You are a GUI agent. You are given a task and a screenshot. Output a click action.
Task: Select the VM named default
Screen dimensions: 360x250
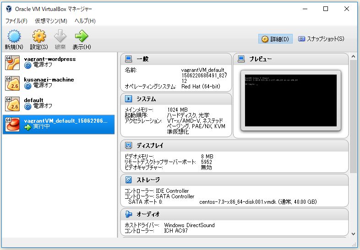pyautogui.click(x=59, y=104)
